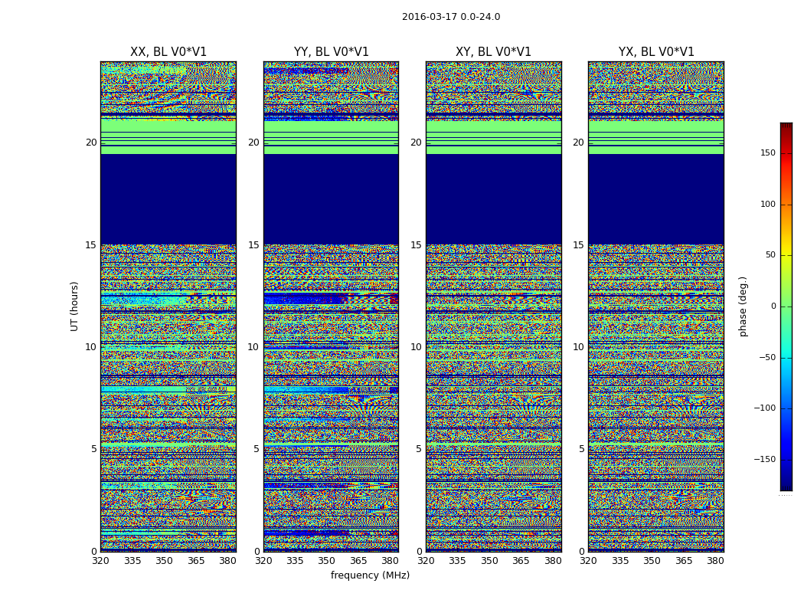Viewport: 804px width, 613px height.
Task: Click the 10-hour tick on XX panel
Action: pyautogui.click(x=91, y=347)
